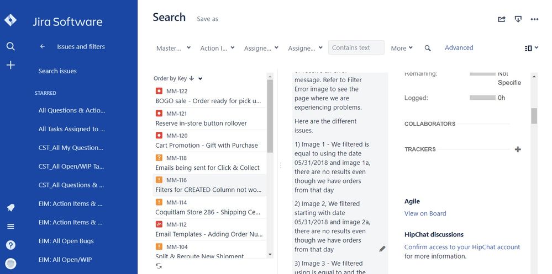
Task: Click the detail panel scrollbar thumb
Action: 534,116
